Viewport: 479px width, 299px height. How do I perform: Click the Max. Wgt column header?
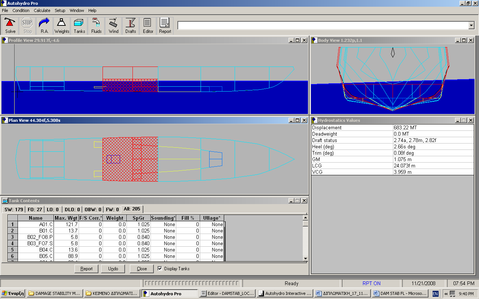(66, 218)
